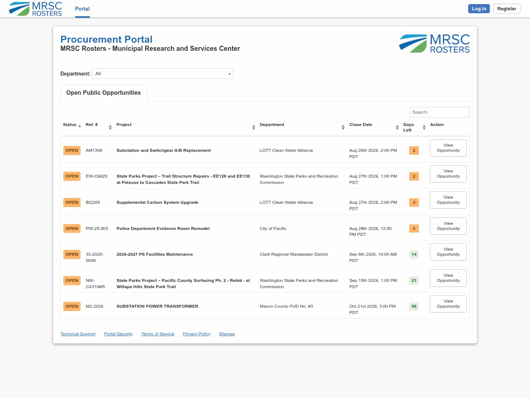The width and height of the screenshot is (530, 398).
Task: Sort by Days Left column arrows
Action: (x=424, y=127)
